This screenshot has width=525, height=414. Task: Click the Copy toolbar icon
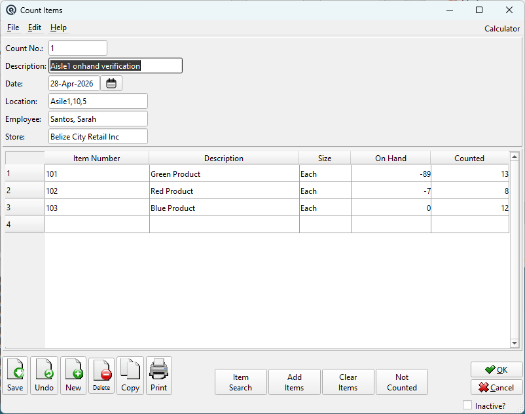pyautogui.click(x=130, y=375)
